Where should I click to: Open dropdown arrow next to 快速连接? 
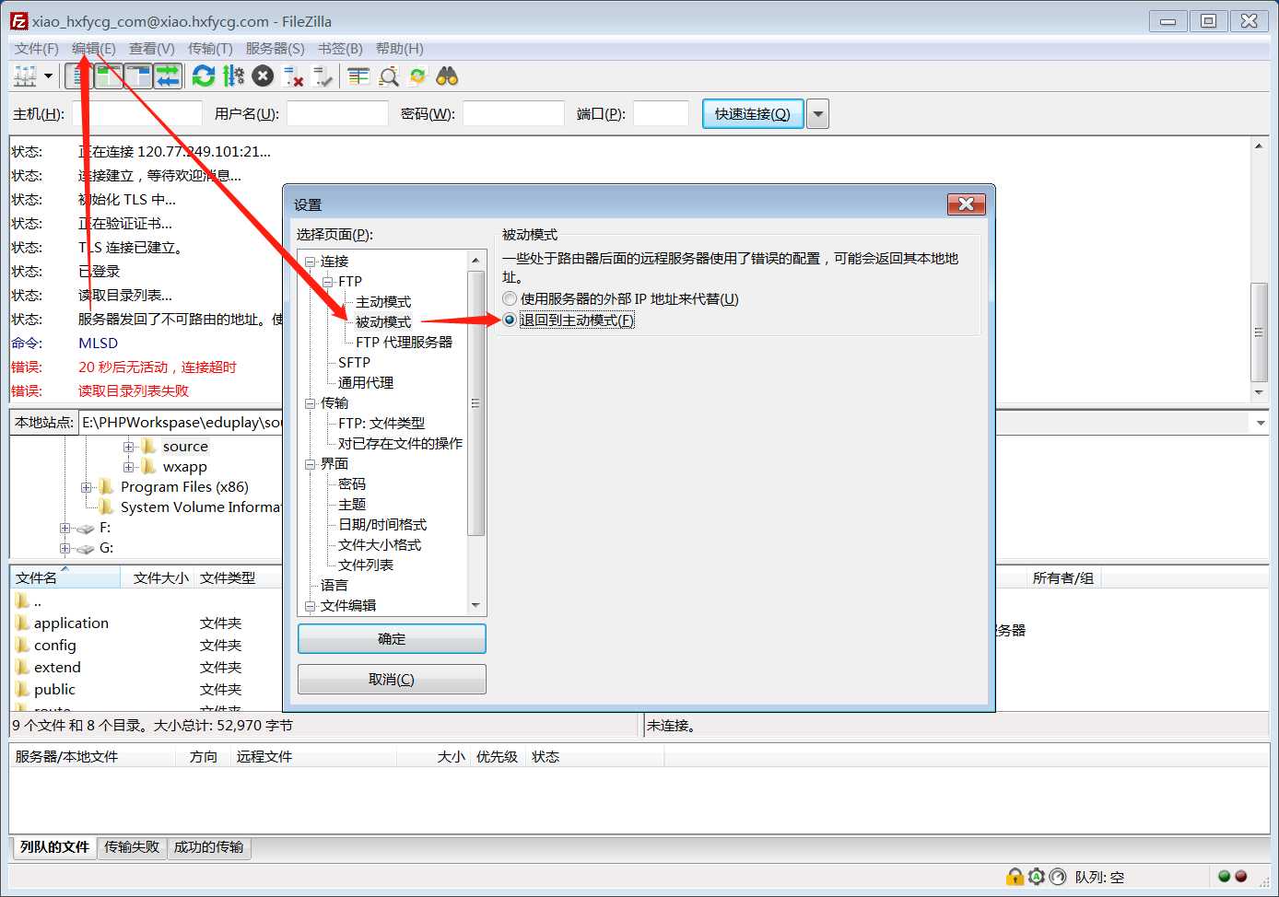[817, 114]
